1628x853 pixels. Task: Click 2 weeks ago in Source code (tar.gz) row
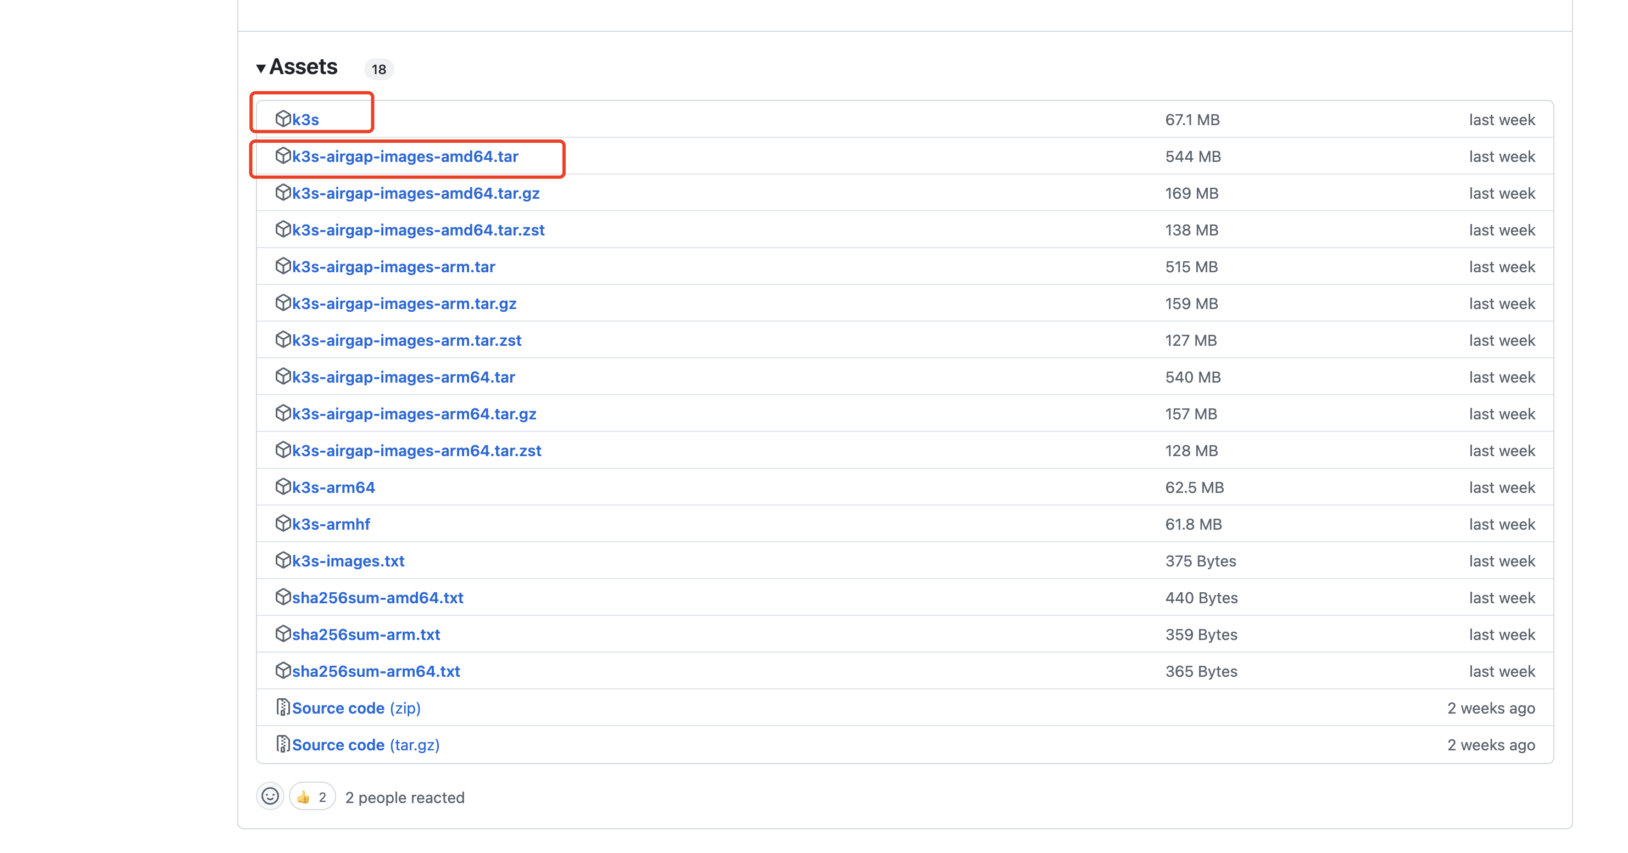point(1491,744)
